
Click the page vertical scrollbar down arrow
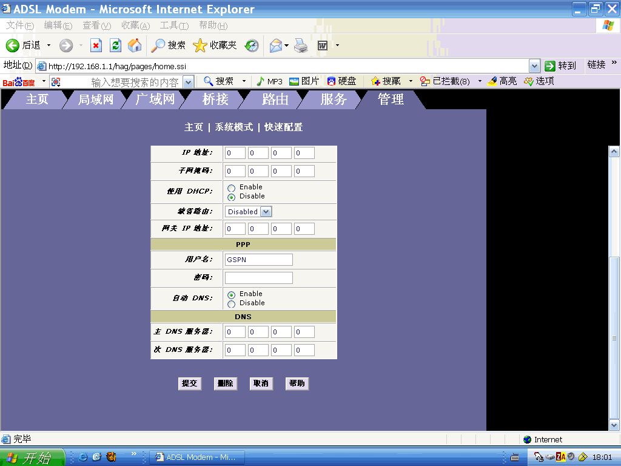[614, 425]
